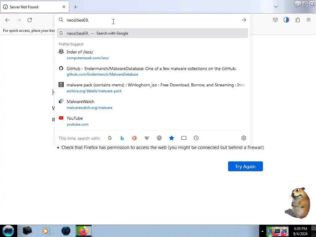Open the GitHub Endermanch MalwareDatabase suggestion

pos(152,71)
